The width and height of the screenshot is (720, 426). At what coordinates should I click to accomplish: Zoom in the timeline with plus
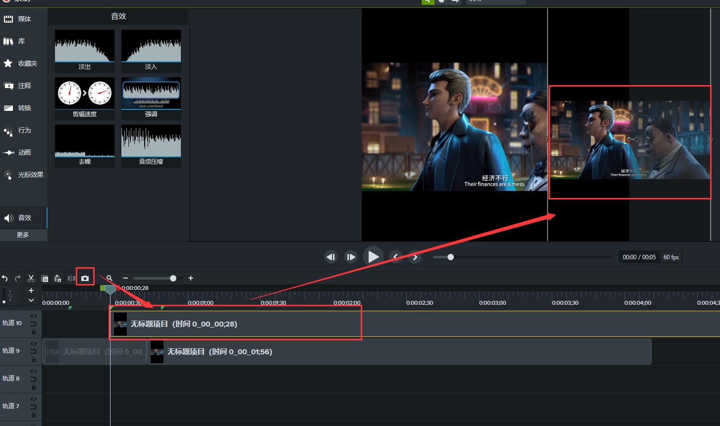click(x=191, y=279)
